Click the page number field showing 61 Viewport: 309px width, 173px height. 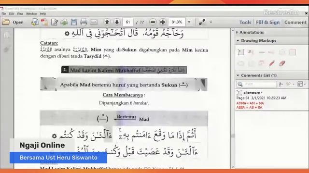[127, 22]
